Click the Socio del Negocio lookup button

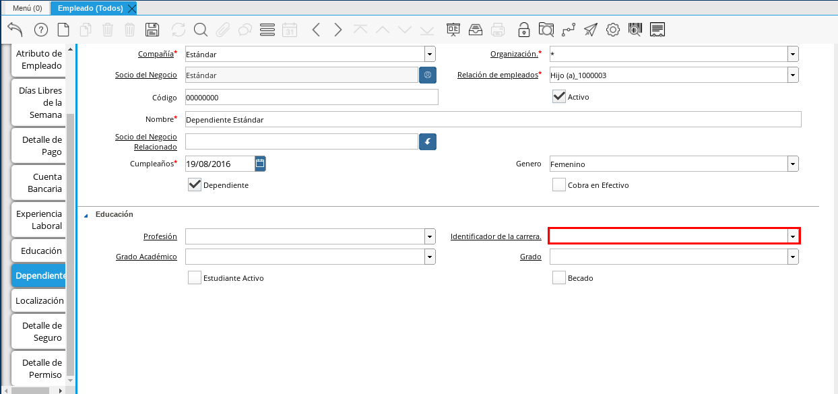tap(428, 75)
